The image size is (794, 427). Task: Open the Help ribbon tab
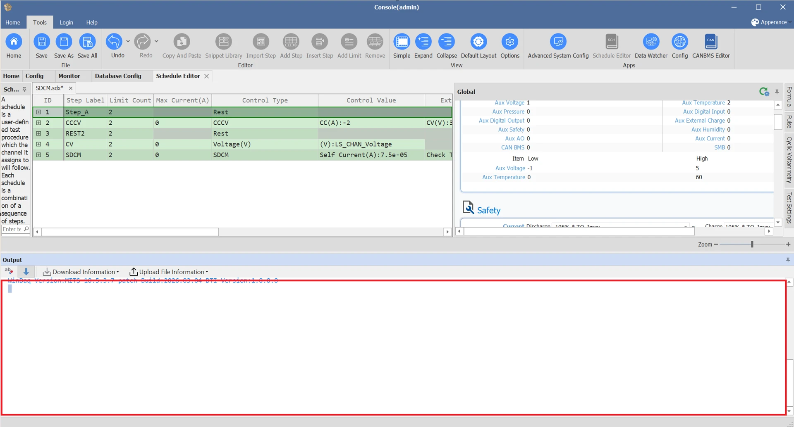tap(92, 22)
